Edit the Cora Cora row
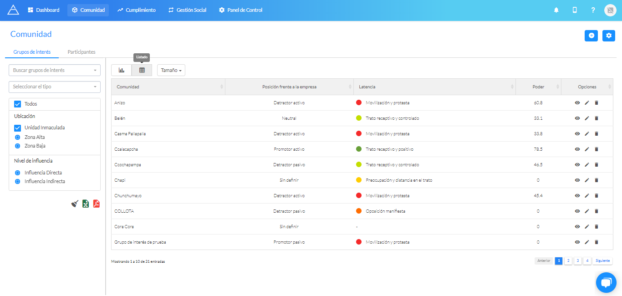The image size is (622, 296). 587,227
